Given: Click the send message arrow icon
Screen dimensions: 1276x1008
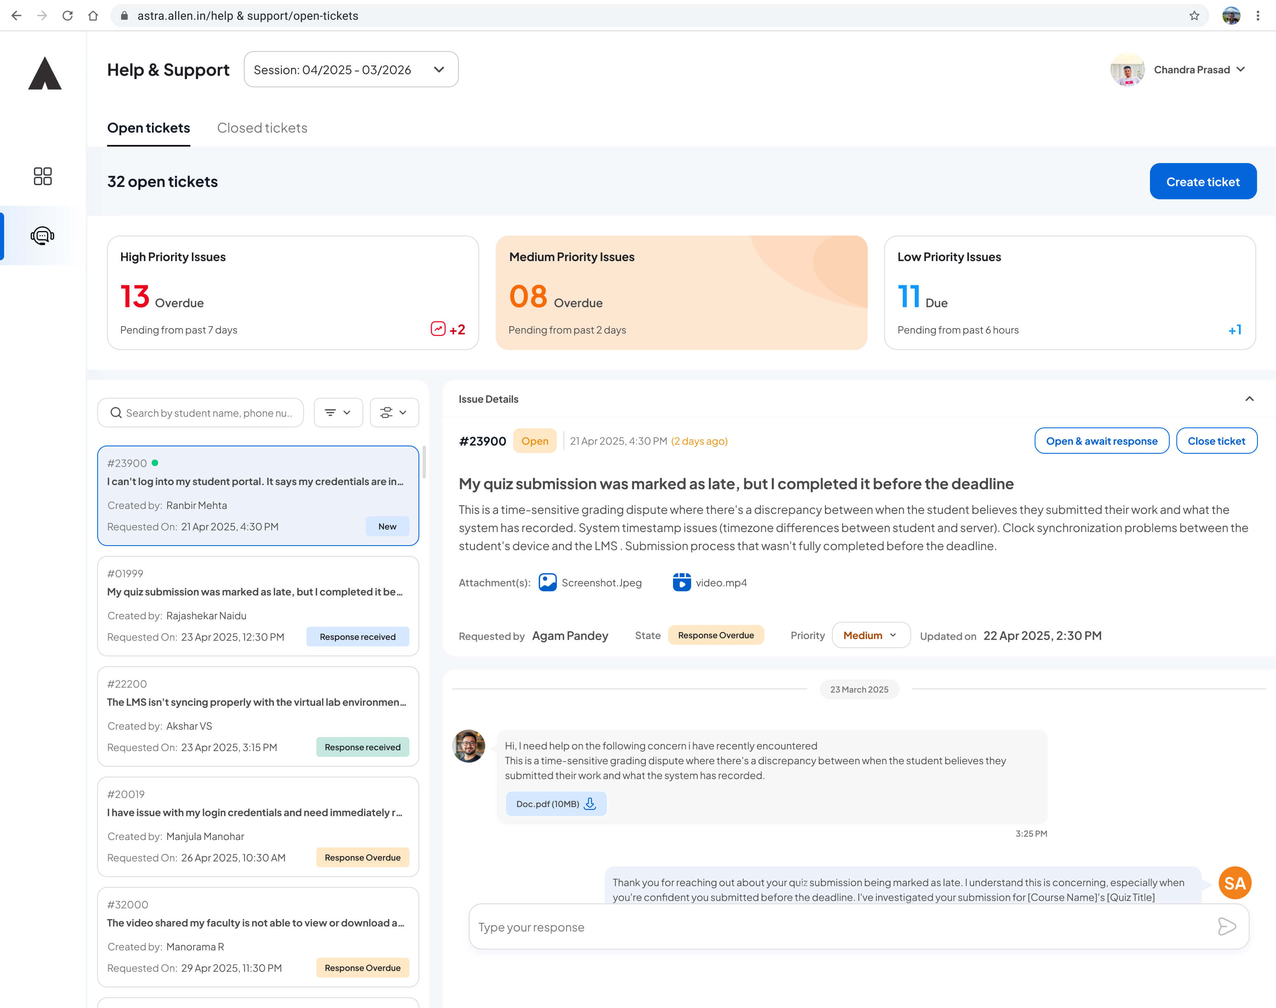Looking at the screenshot, I should tap(1227, 926).
